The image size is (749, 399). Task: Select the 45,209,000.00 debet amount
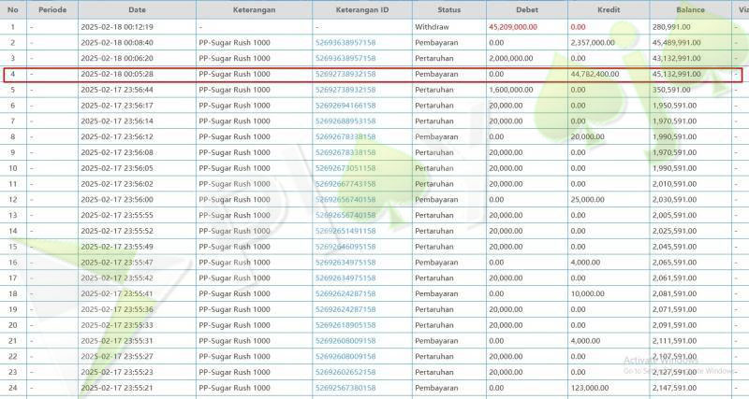coord(513,27)
